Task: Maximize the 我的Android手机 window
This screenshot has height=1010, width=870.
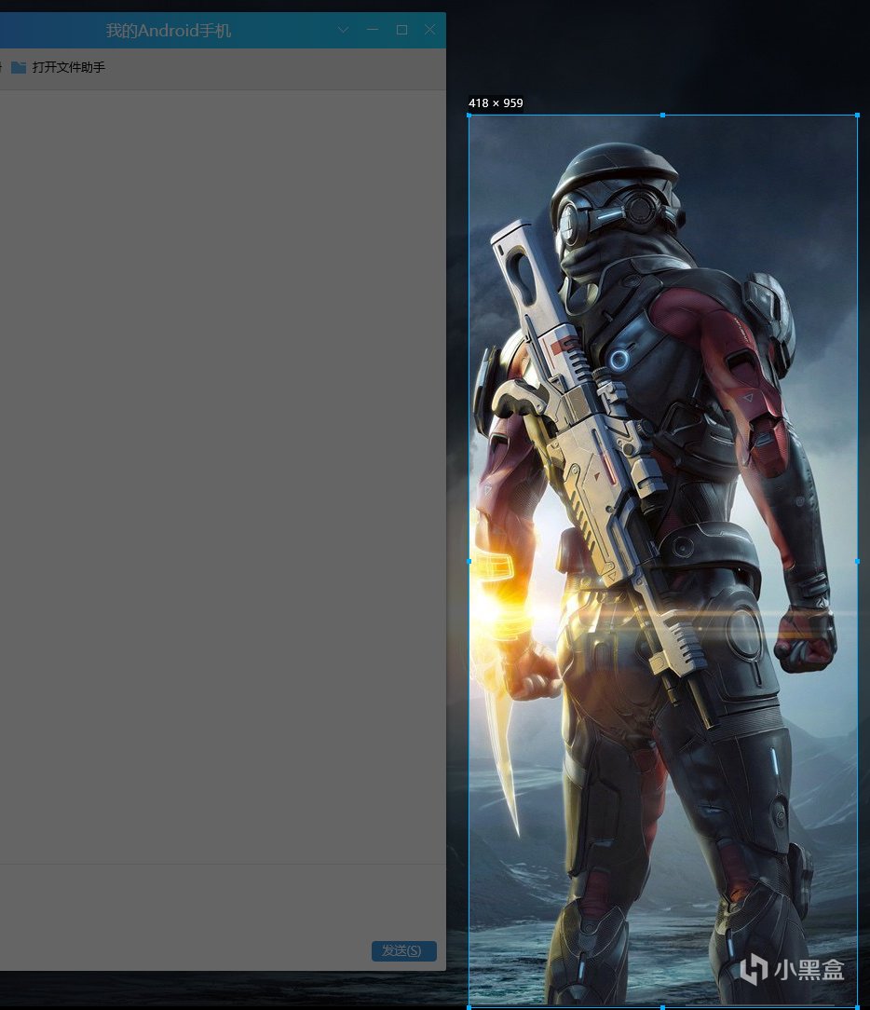Action: [x=401, y=30]
